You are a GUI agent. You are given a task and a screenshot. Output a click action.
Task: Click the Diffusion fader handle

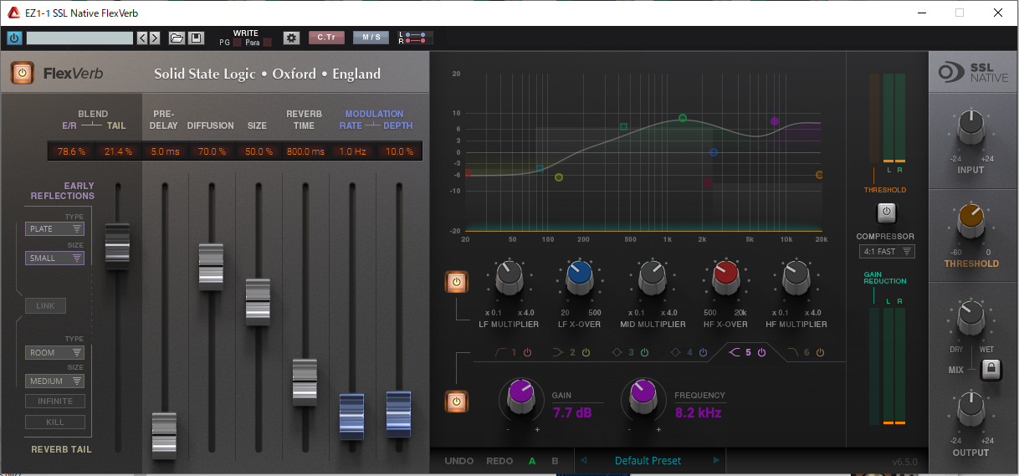pos(211,267)
